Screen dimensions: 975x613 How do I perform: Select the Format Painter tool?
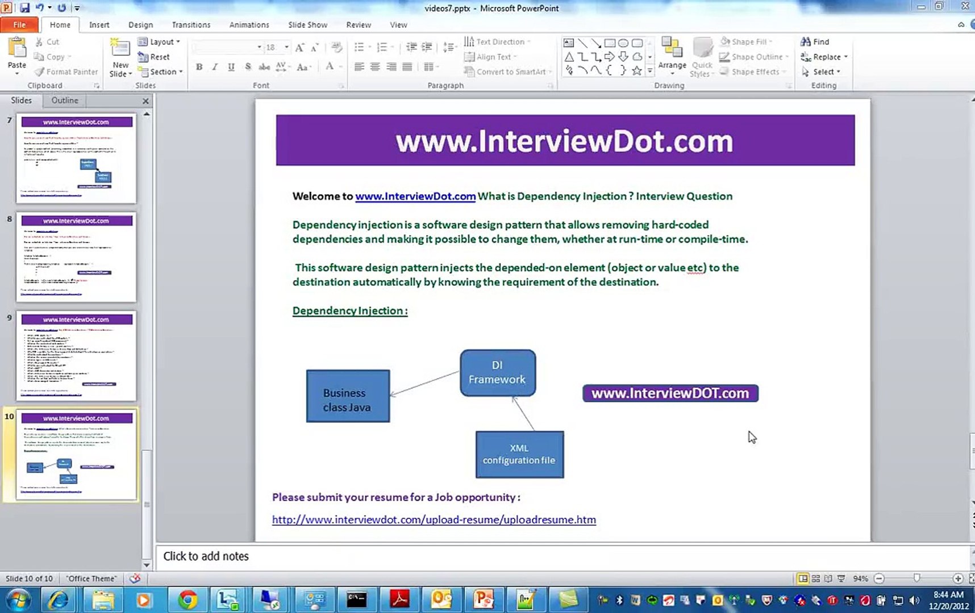pyautogui.click(x=66, y=72)
